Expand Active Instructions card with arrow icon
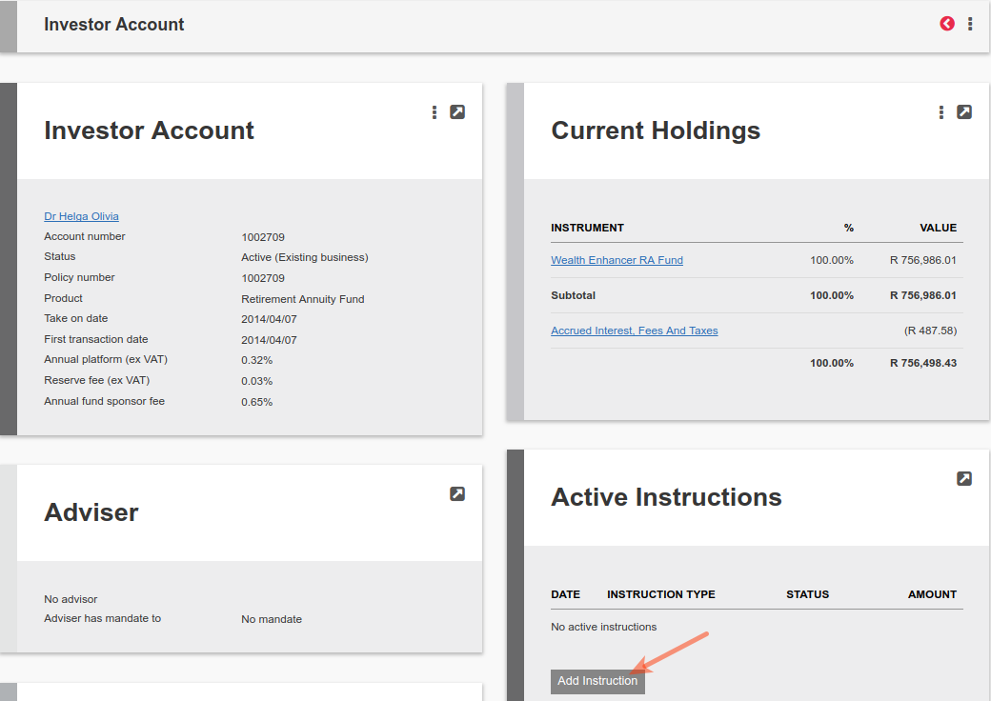The width and height of the screenshot is (991, 701). (x=963, y=479)
